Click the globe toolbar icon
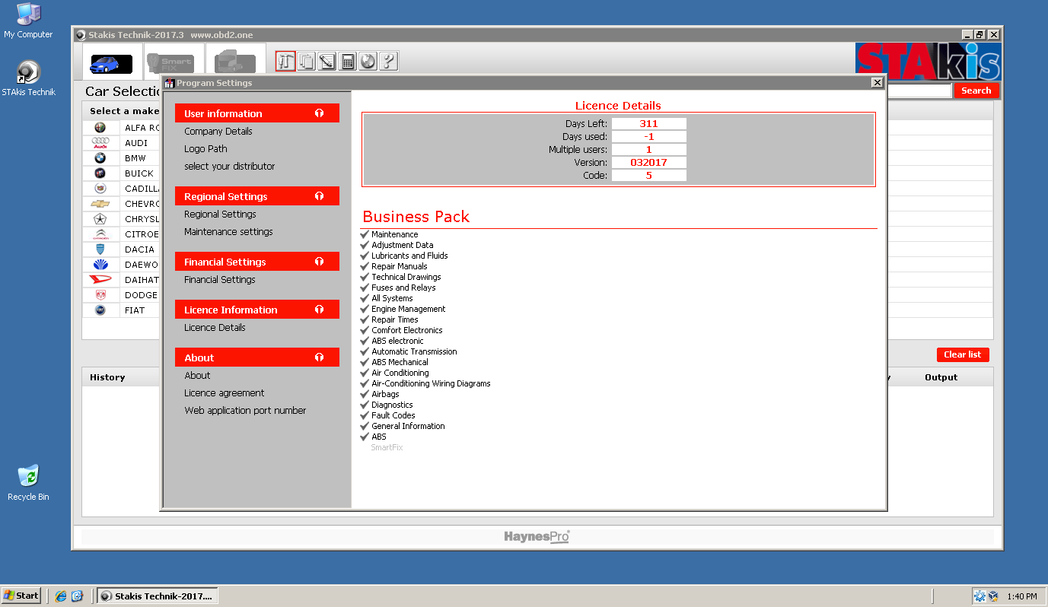Viewport: 1048px width, 607px height. click(x=368, y=61)
